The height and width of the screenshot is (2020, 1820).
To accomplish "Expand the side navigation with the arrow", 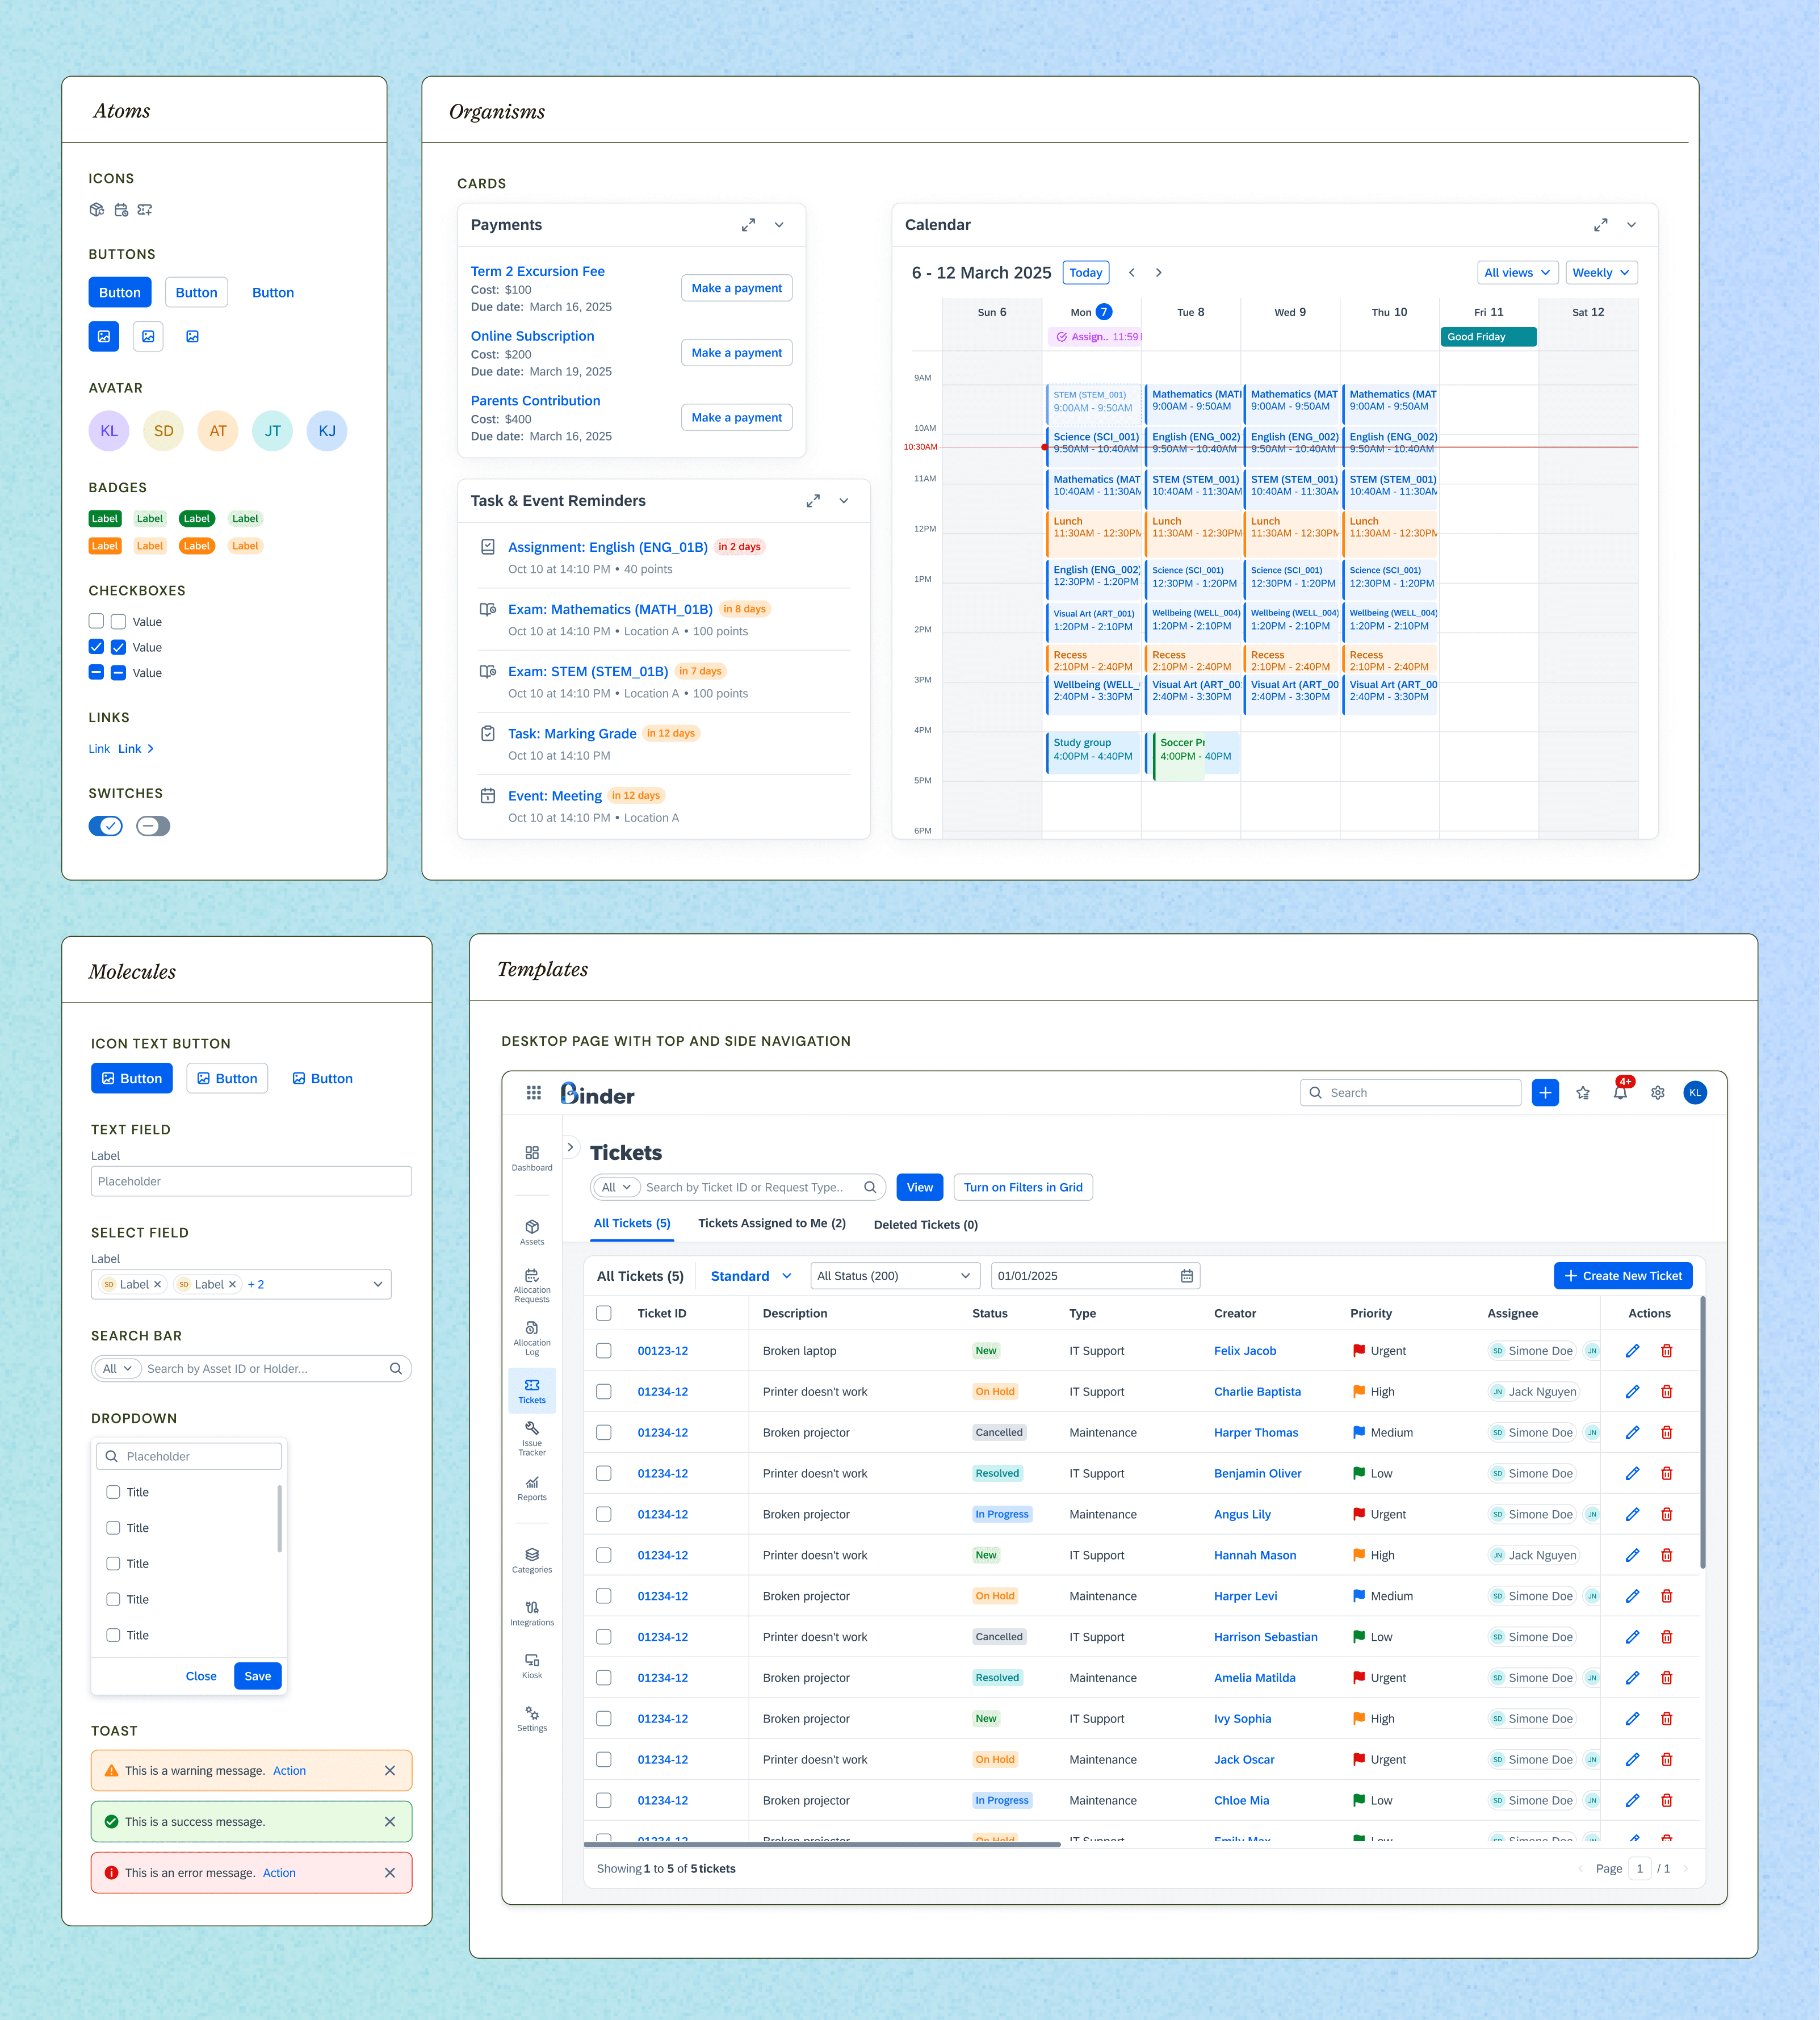I will 571,1147.
